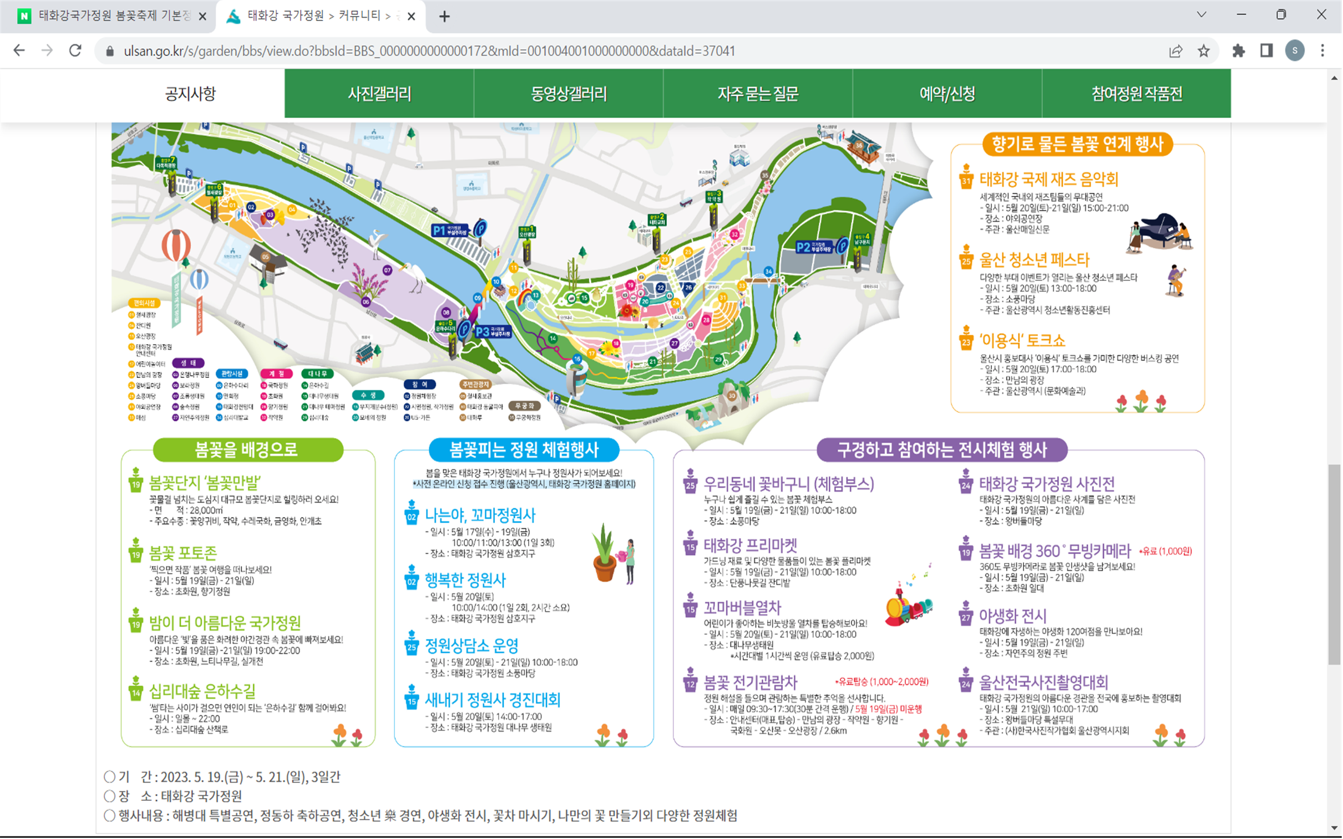The width and height of the screenshot is (1343, 839).
Task: Click the 자주 묻는 질문 link
Action: 758,93
